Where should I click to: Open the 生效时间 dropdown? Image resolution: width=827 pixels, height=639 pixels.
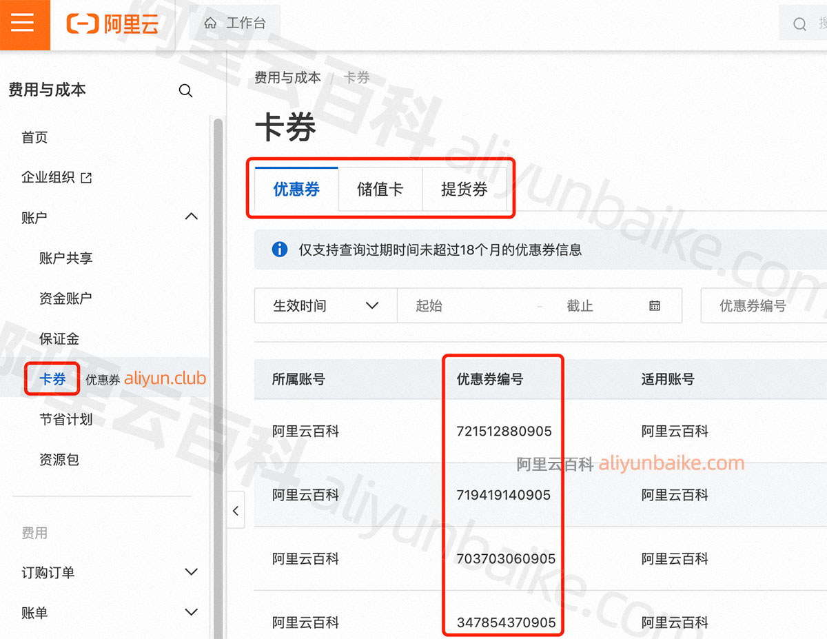326,306
